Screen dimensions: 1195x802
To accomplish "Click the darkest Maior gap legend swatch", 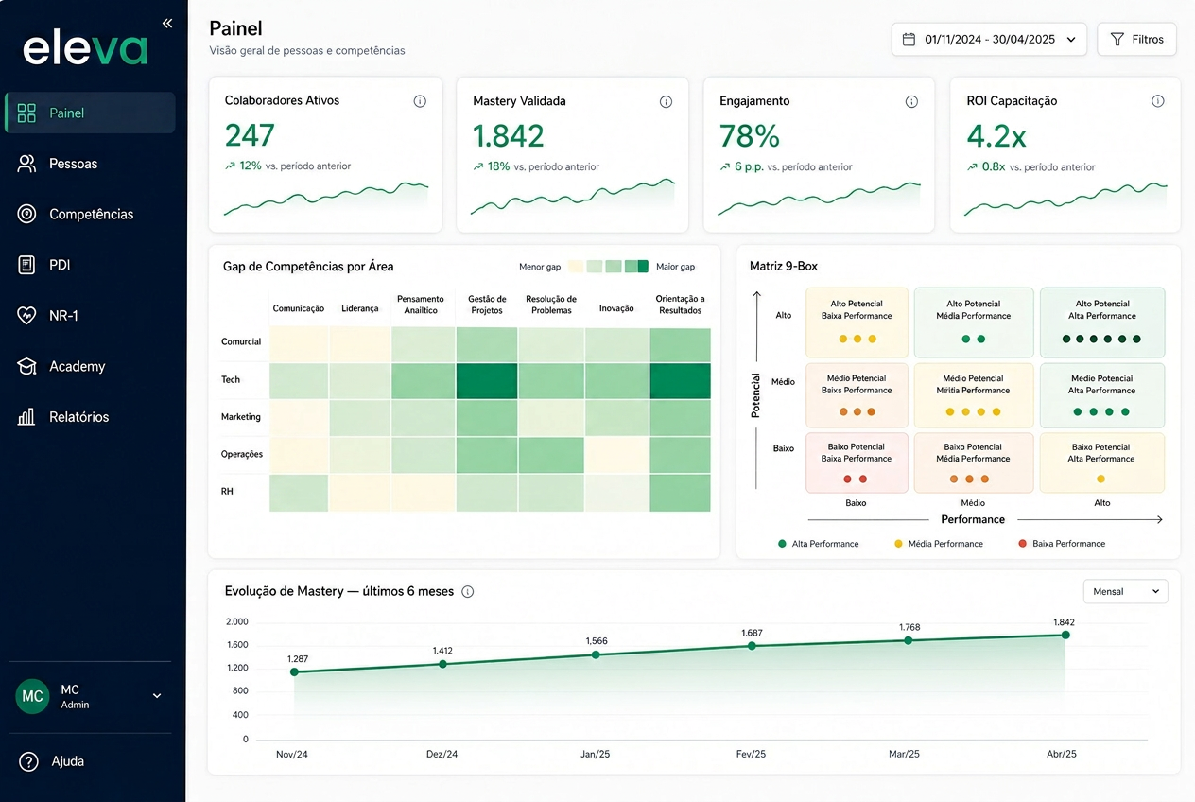I will click(x=643, y=267).
